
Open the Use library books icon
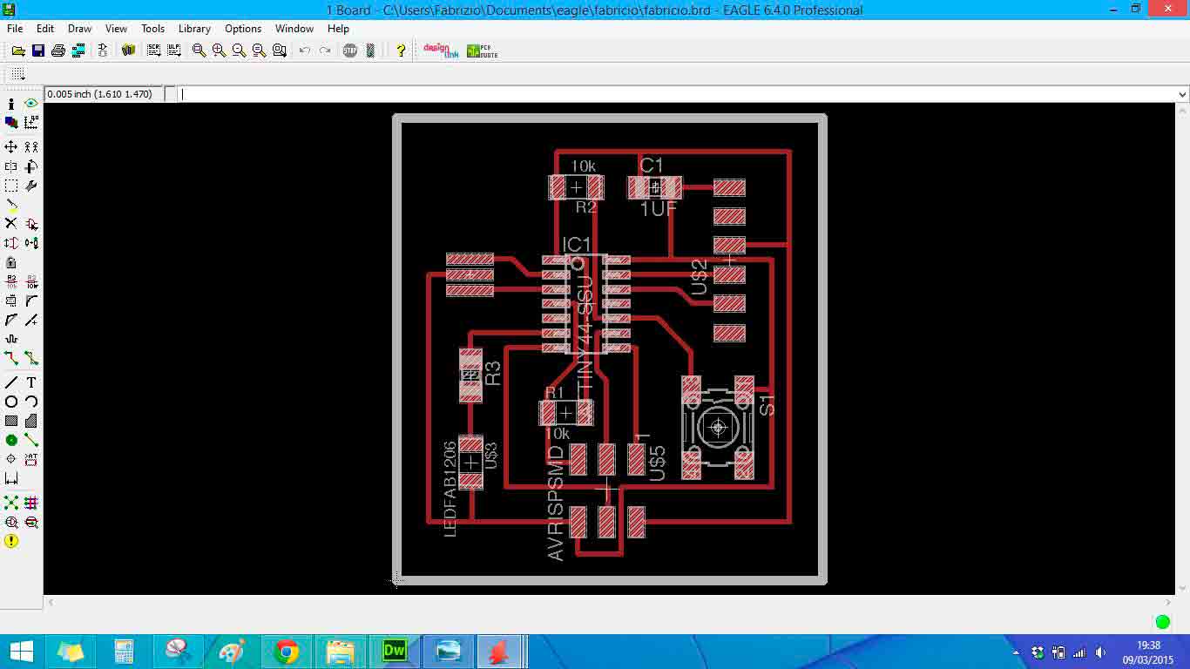tap(128, 51)
